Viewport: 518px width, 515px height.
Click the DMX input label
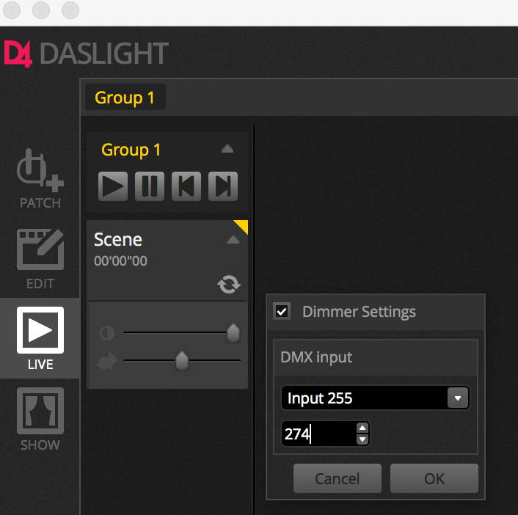point(316,357)
